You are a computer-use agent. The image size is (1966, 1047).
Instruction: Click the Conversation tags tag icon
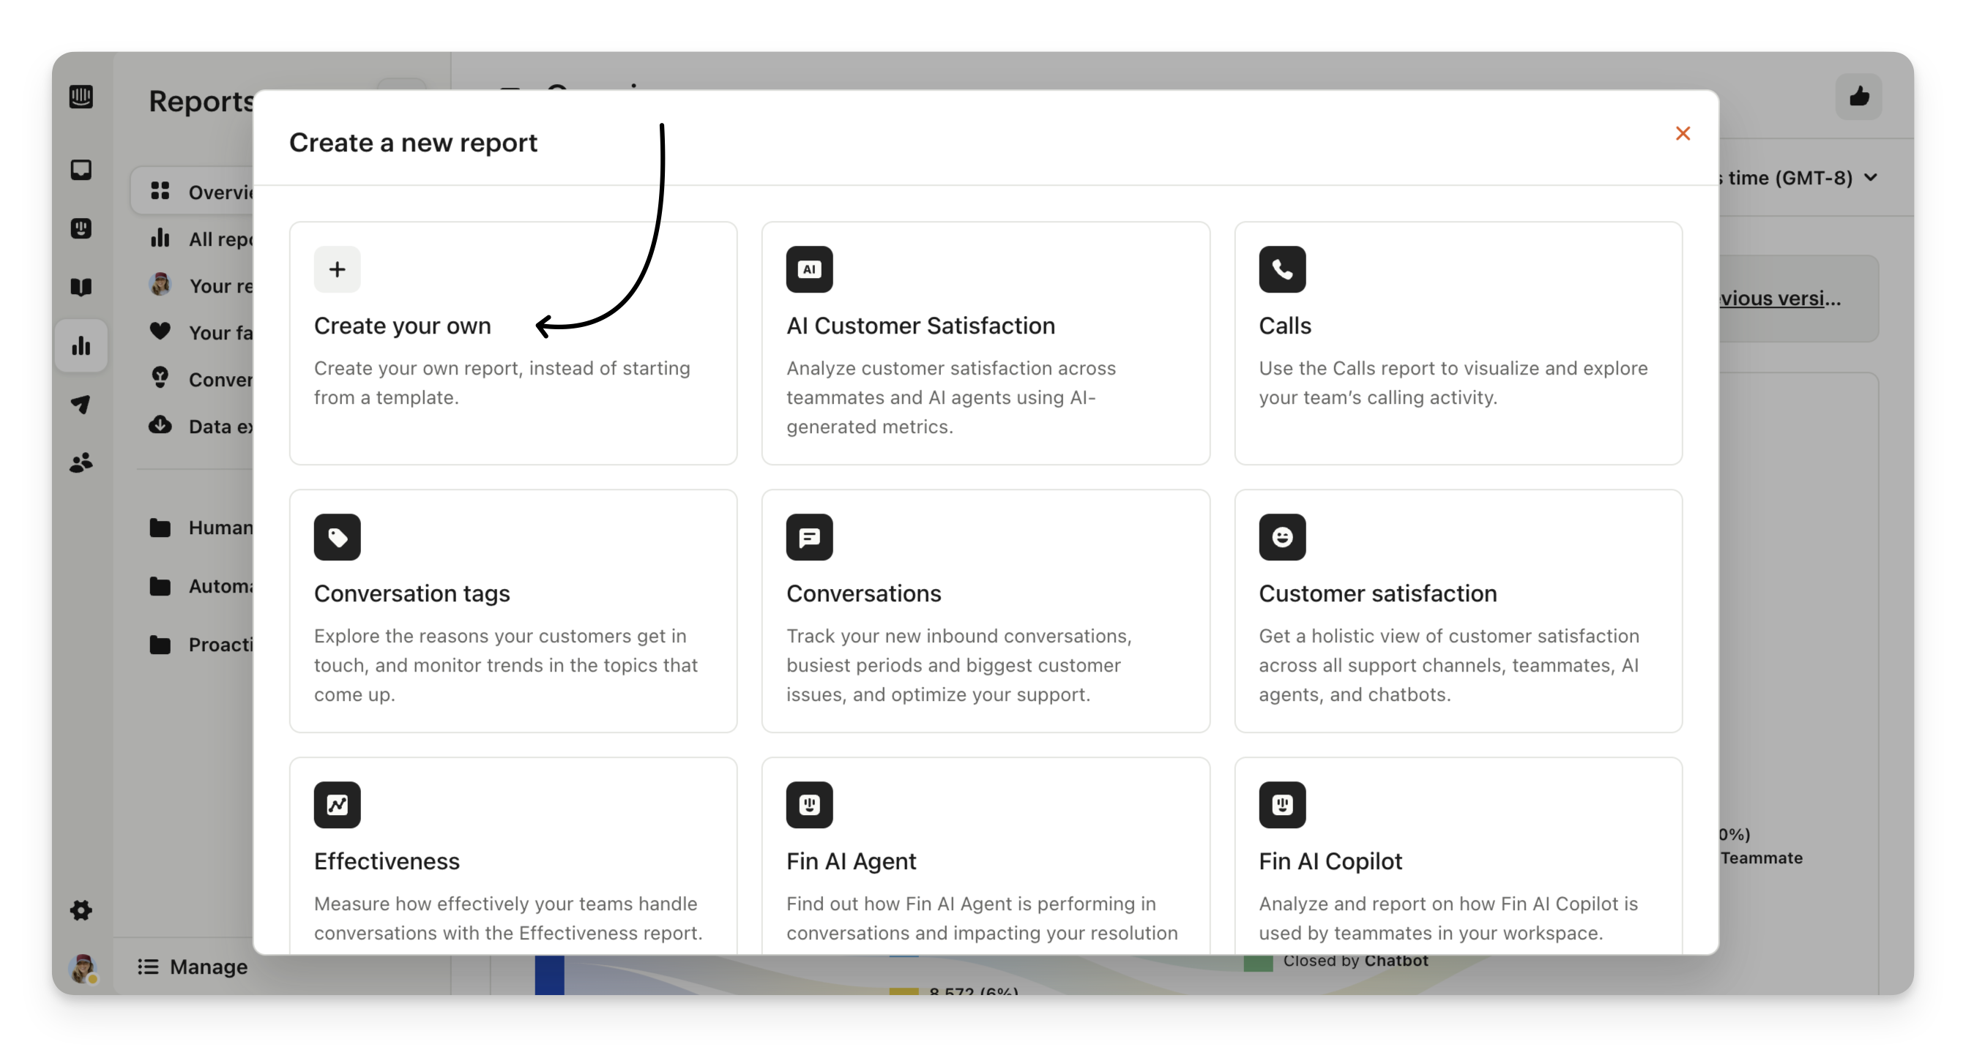pos(337,537)
